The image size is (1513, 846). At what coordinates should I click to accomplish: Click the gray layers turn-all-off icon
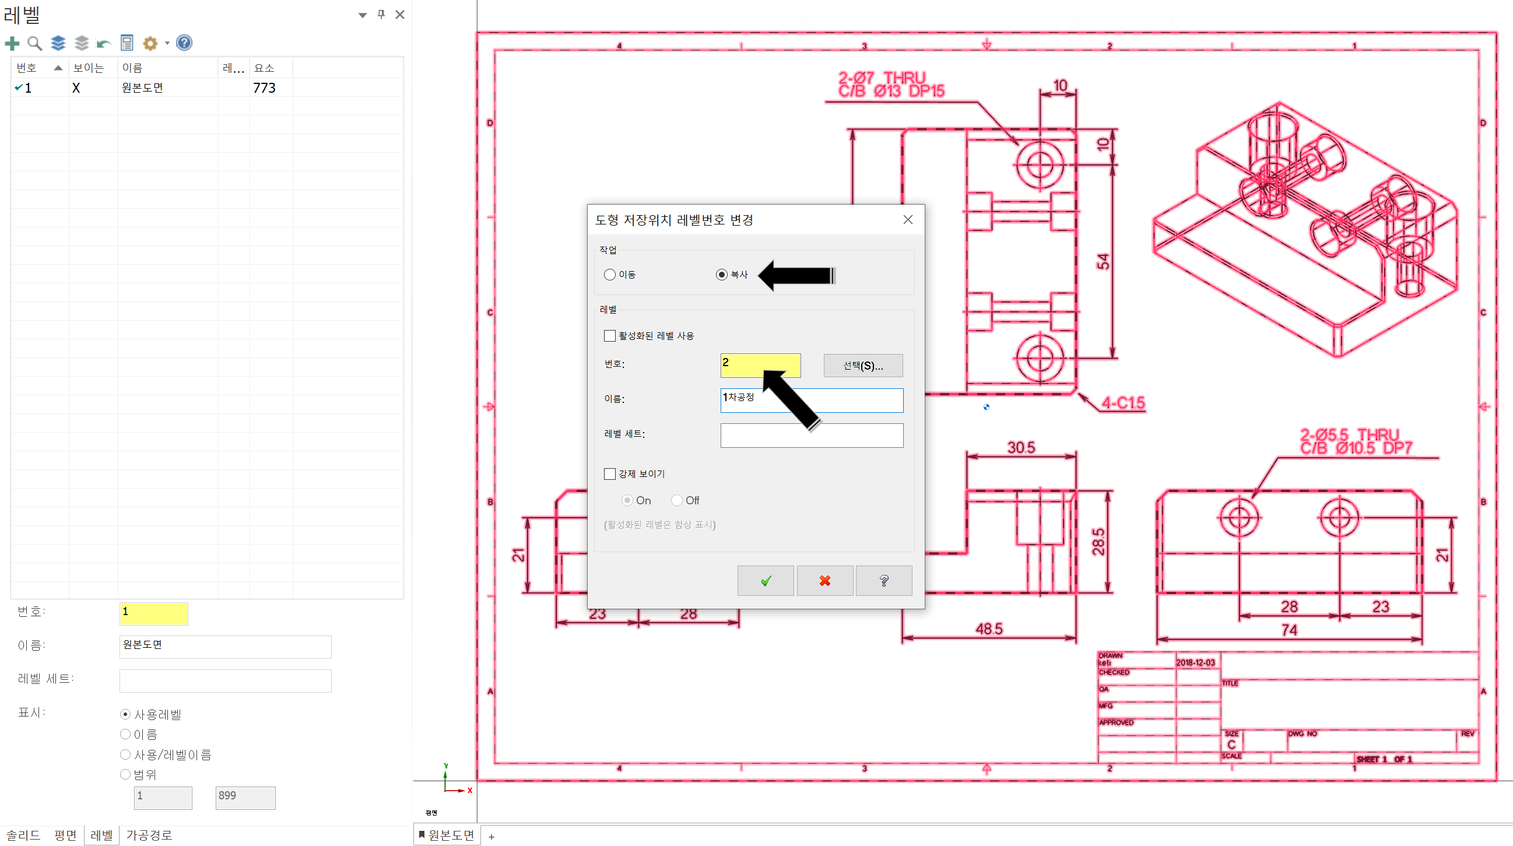(81, 43)
